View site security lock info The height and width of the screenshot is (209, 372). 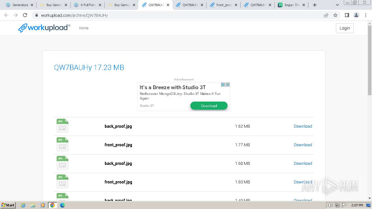pos(37,15)
